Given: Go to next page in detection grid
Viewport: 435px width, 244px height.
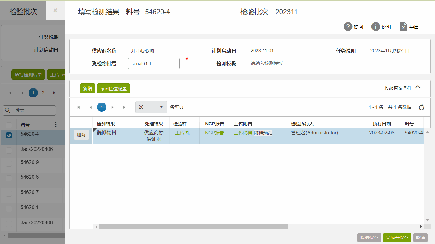Looking at the screenshot, I should [x=113, y=107].
